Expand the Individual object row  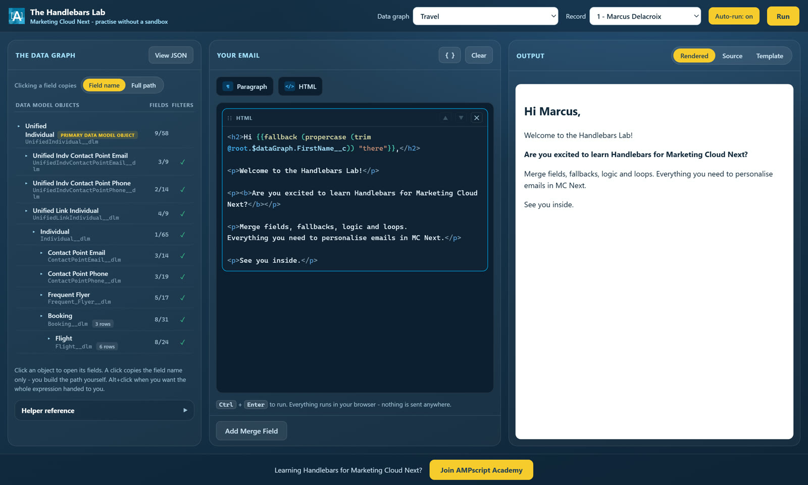105,235
